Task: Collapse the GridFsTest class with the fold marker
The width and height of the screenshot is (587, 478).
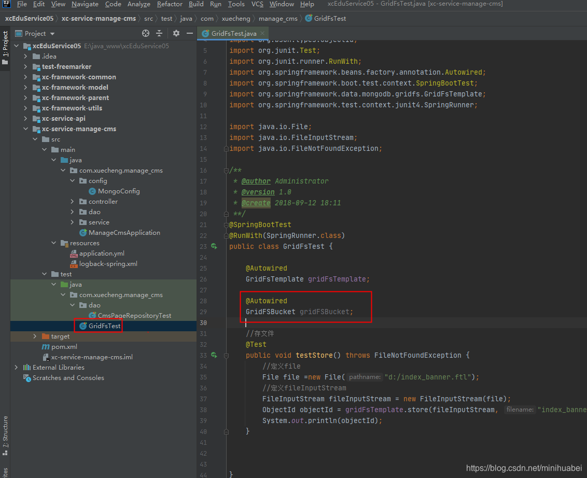Action: pos(226,235)
